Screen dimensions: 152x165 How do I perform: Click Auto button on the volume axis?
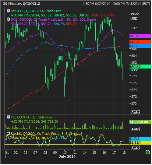click(135, 129)
